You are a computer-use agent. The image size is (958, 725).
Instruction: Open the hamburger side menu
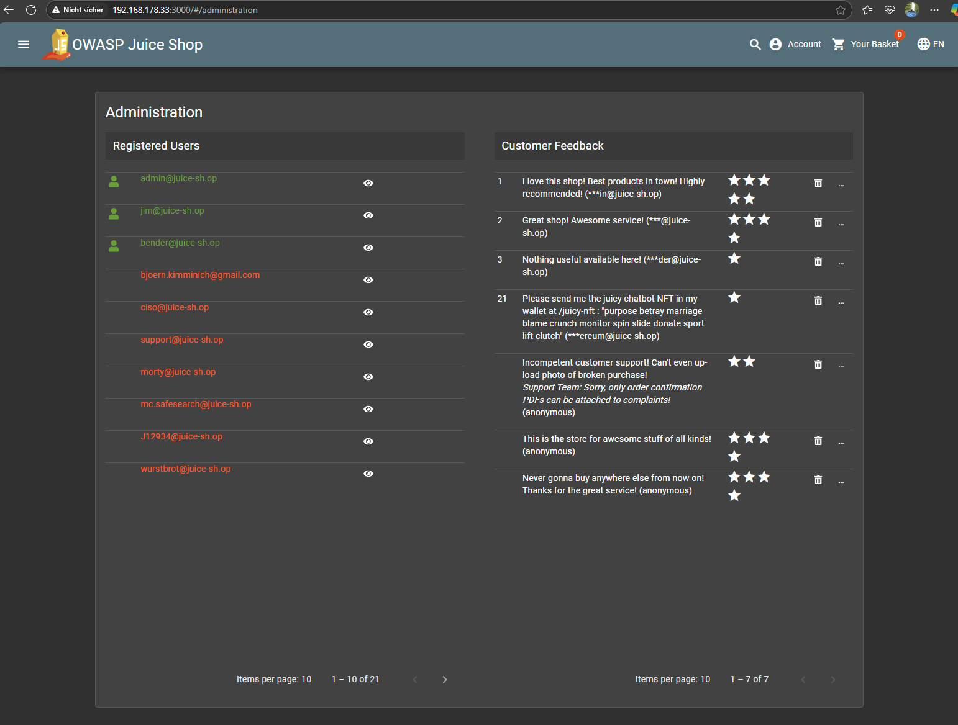(24, 44)
